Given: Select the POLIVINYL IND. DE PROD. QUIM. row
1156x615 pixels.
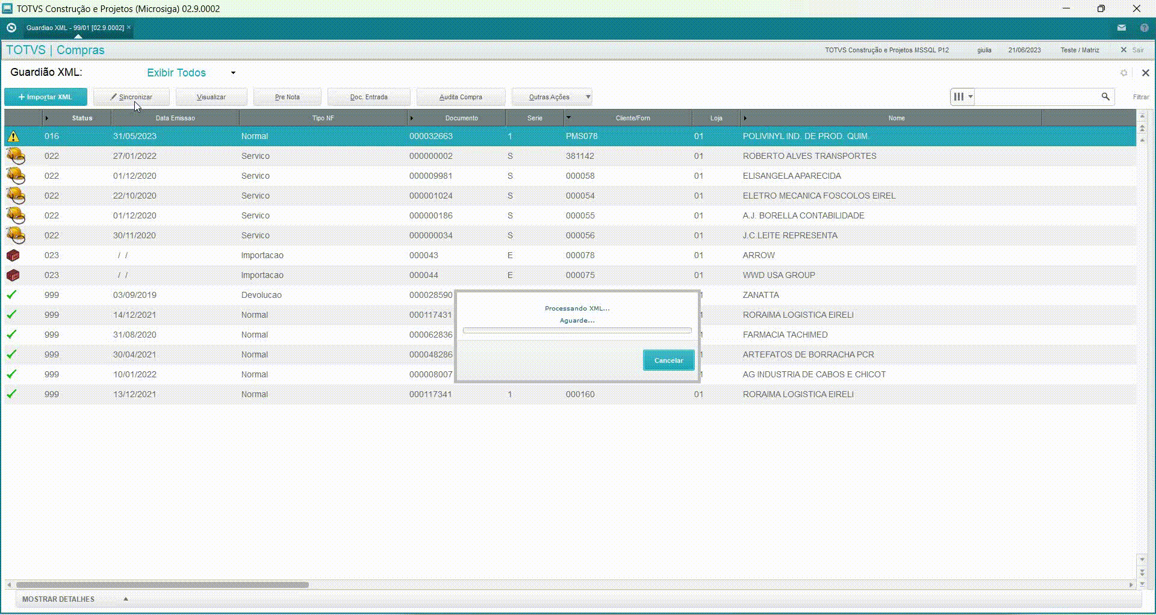Looking at the screenshot, I should [x=570, y=137].
